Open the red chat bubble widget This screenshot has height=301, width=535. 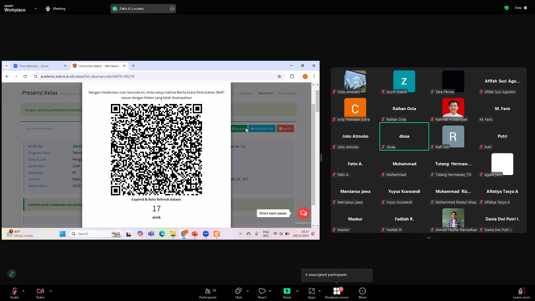click(303, 213)
